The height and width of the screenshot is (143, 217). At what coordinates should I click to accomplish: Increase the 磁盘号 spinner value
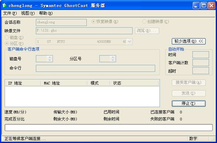pyautogui.click(x=50, y=57)
